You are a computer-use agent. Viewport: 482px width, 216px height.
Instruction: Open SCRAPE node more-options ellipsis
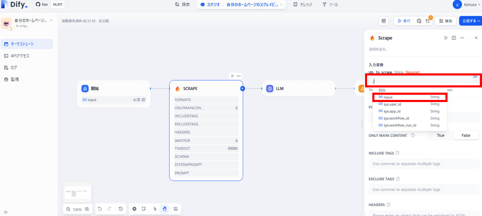239,75
